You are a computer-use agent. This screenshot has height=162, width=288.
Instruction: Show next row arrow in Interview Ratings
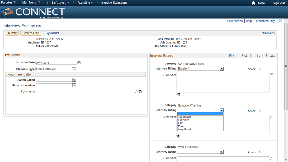point(267,55)
